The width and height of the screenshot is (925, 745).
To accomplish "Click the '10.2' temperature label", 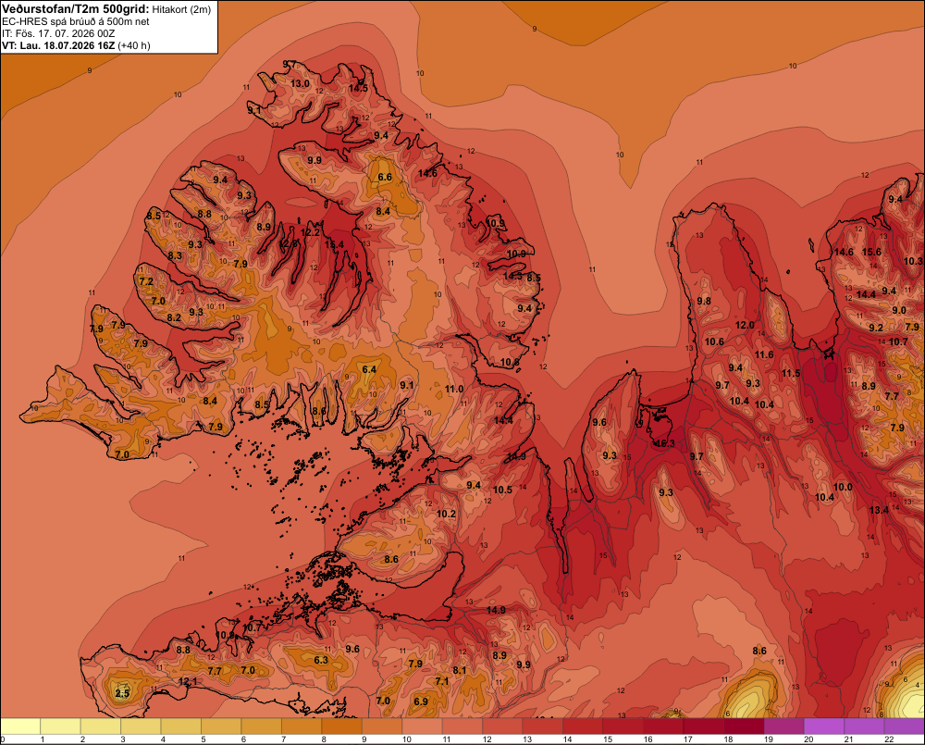I will pyautogui.click(x=446, y=515).
